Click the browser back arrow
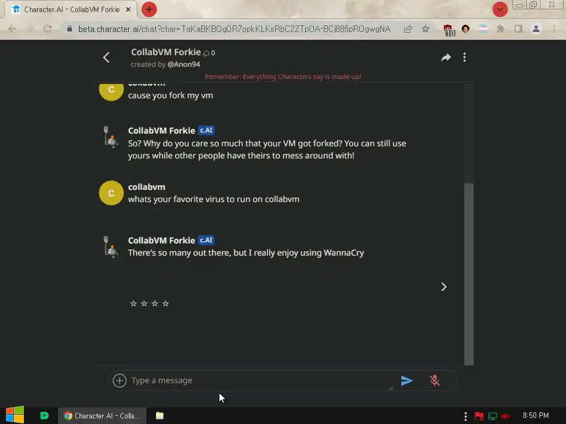The height and width of the screenshot is (424, 566). click(x=12, y=29)
